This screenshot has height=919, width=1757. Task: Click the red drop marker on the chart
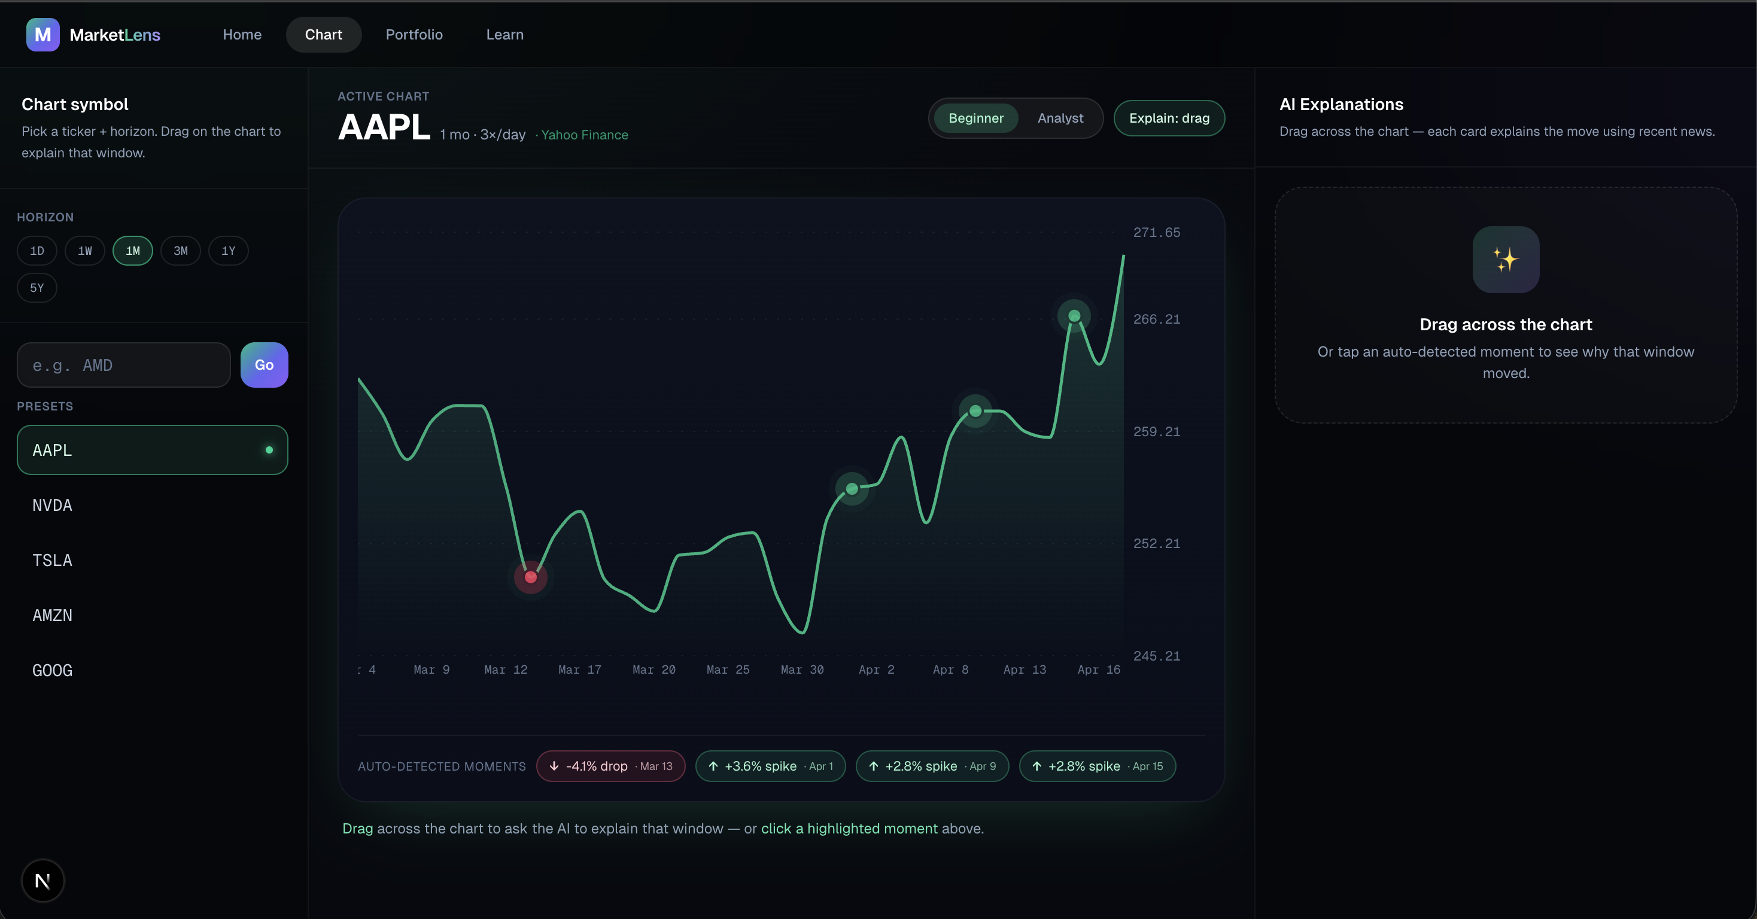[531, 577]
